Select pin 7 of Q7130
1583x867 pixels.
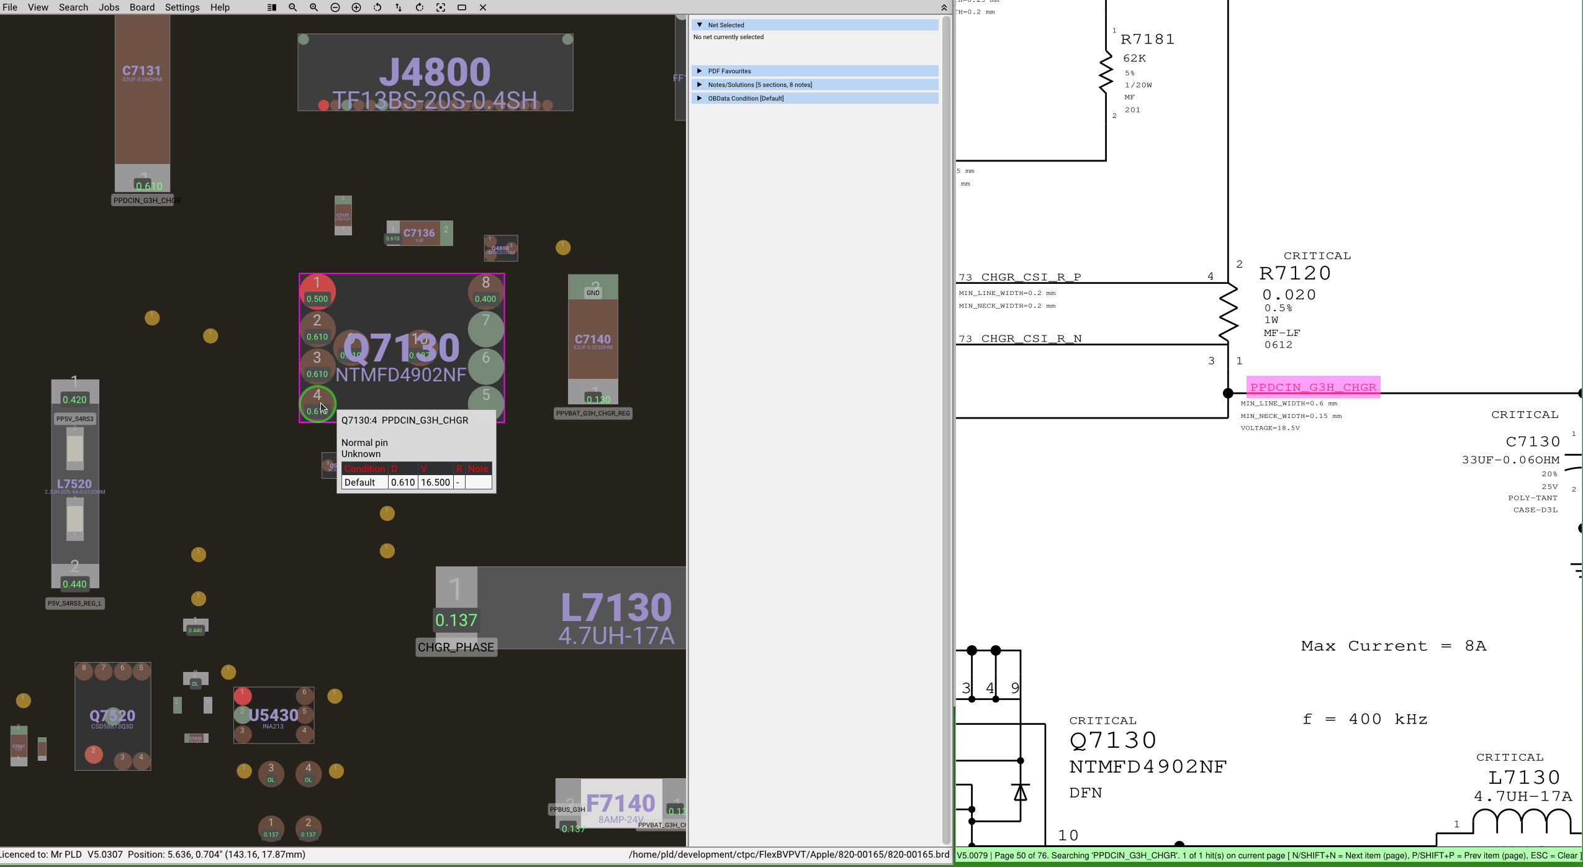click(485, 329)
